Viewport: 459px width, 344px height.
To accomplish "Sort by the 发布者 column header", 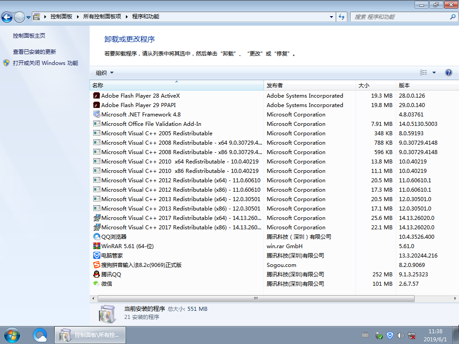I will point(310,86).
